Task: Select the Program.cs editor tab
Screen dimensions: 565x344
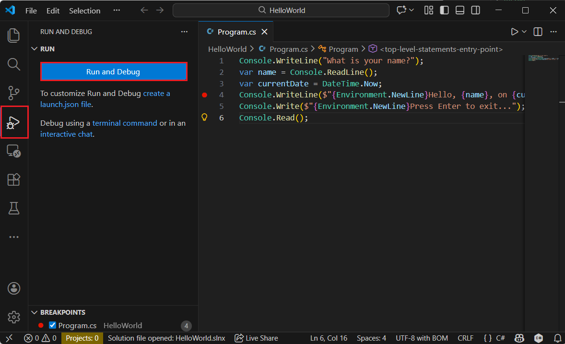Action: (x=236, y=31)
